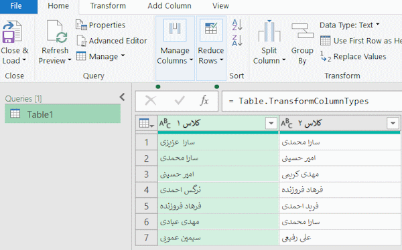
Task: Click the Group By icon
Action: [x=302, y=31]
